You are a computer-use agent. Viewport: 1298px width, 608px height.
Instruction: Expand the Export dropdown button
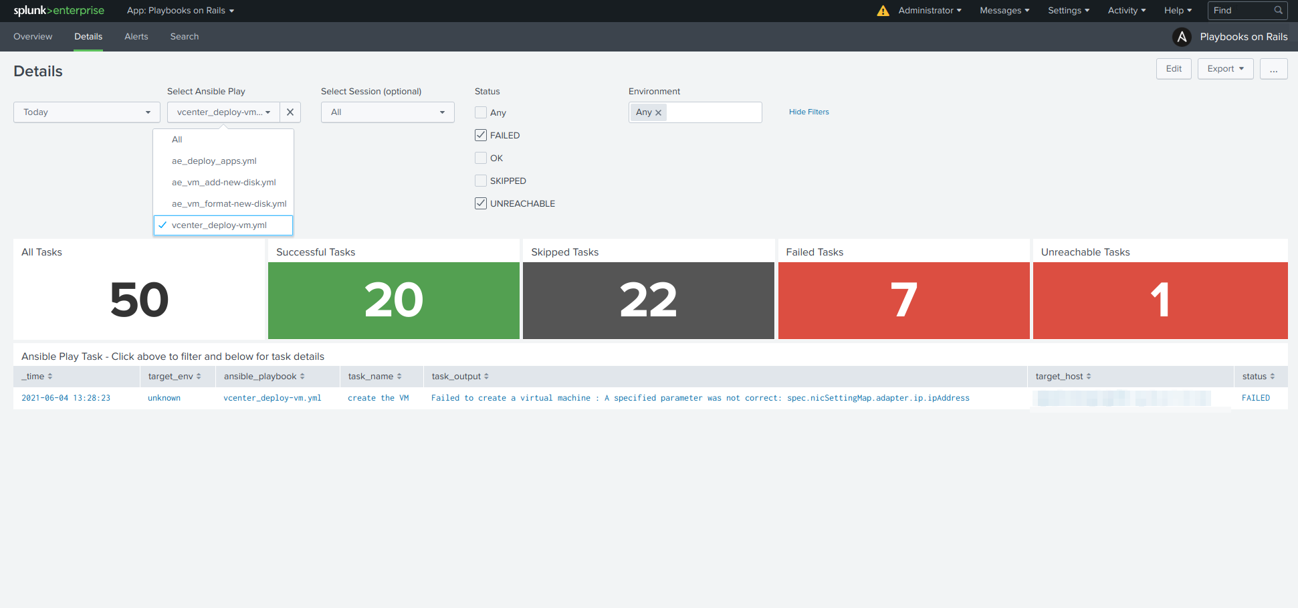pos(1226,69)
